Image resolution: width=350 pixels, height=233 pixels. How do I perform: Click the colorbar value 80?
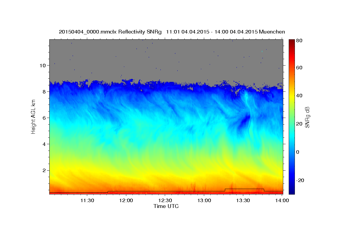[300, 41]
